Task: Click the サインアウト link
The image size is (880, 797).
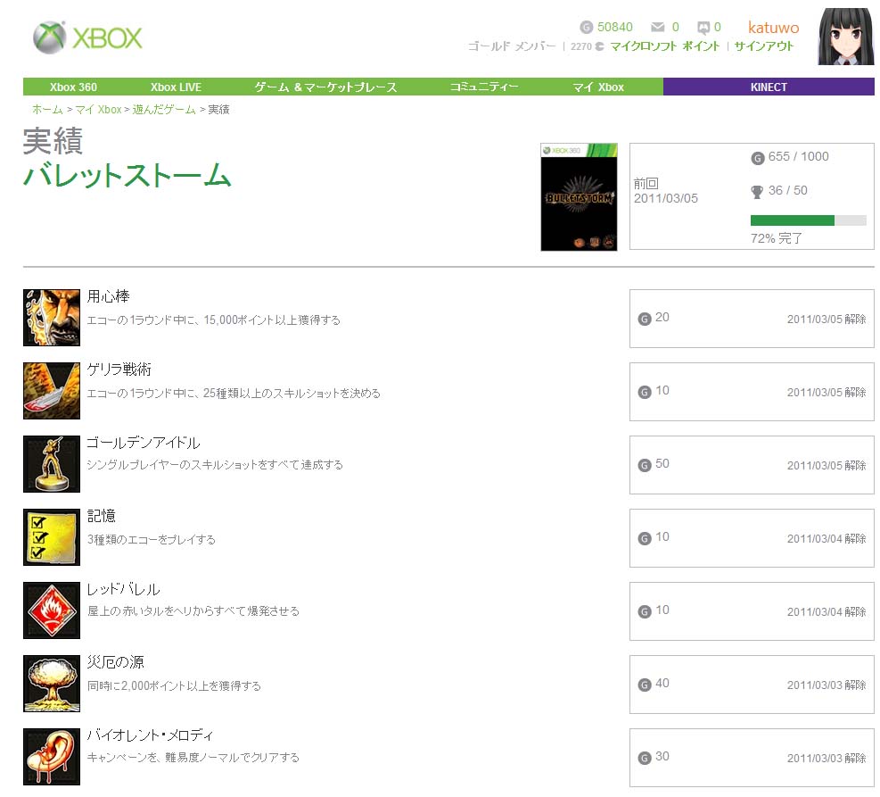Action: point(764,46)
